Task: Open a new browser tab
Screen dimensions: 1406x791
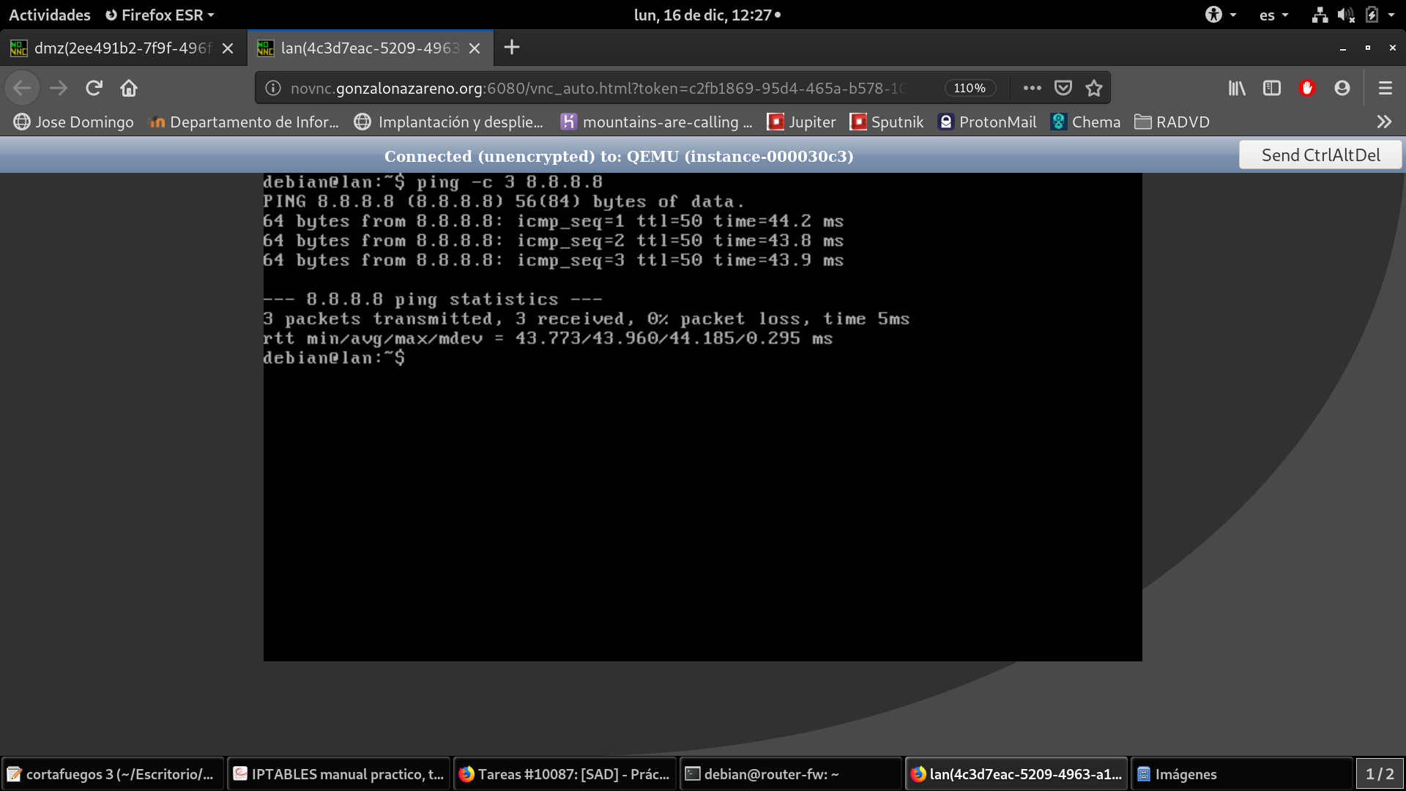Action: 512,48
